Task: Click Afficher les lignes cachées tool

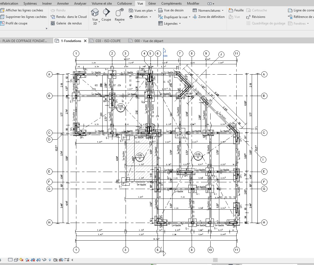Action: coord(22,10)
